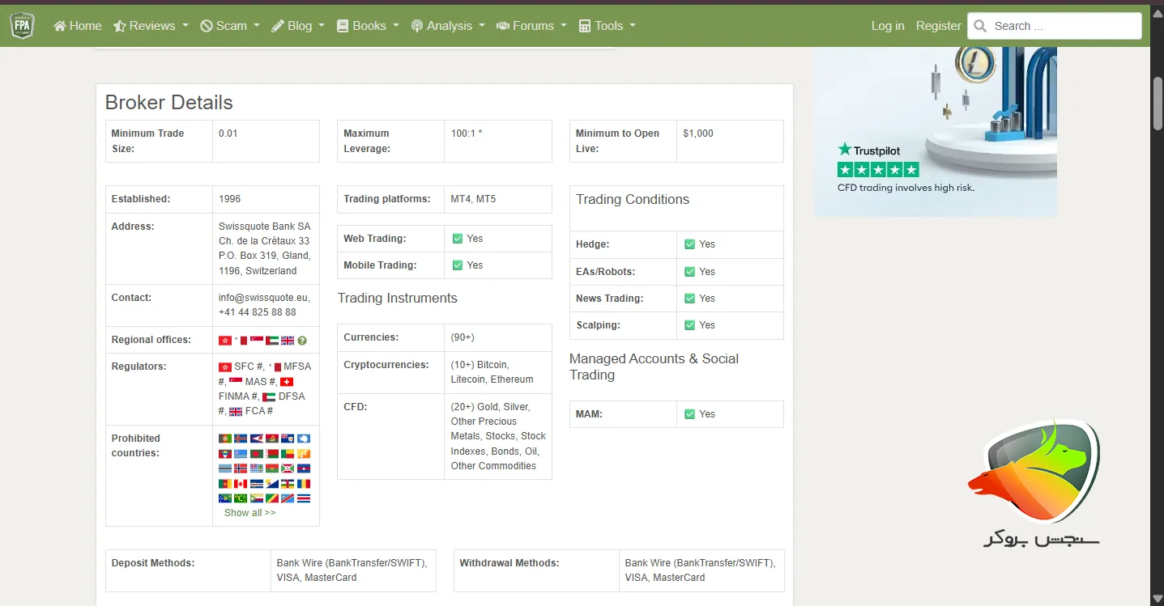Click the Web Trading green checkmark

point(458,239)
